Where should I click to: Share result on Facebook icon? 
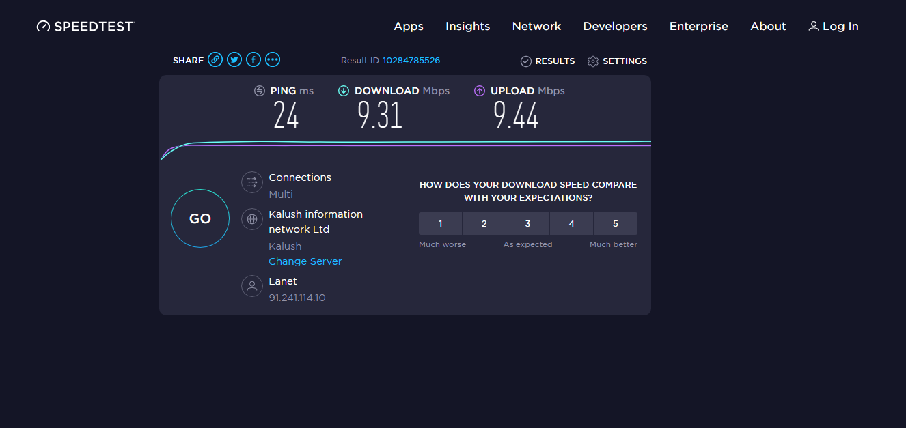[x=253, y=60]
